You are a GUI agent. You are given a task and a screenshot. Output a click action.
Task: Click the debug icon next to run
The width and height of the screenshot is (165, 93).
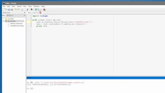click(41, 10)
